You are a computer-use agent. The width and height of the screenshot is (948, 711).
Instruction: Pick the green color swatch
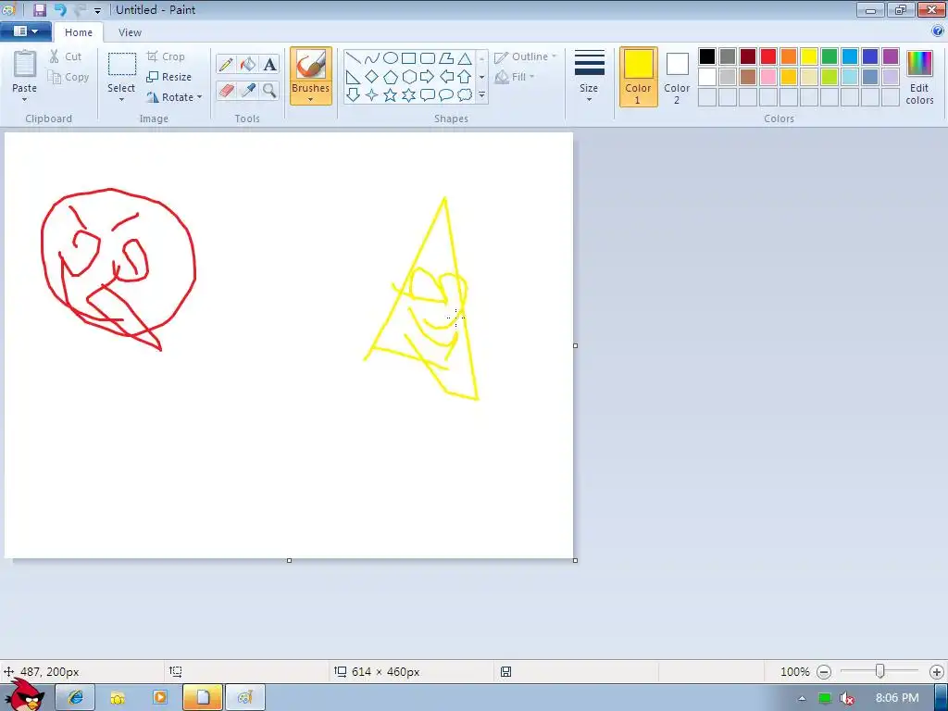[829, 56]
